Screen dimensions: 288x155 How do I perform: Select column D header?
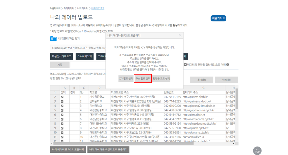pyautogui.click(x=99, y=88)
